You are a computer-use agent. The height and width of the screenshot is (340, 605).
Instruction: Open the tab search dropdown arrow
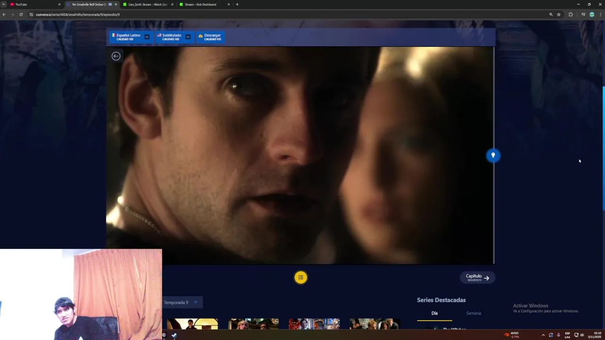pyautogui.click(x=3, y=4)
